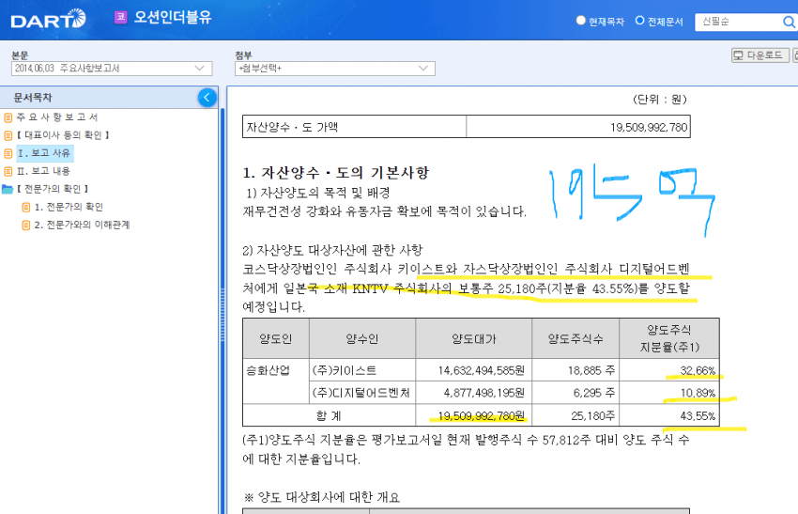Click the 합 계 row label
The height and width of the screenshot is (514, 798).
pos(329,415)
